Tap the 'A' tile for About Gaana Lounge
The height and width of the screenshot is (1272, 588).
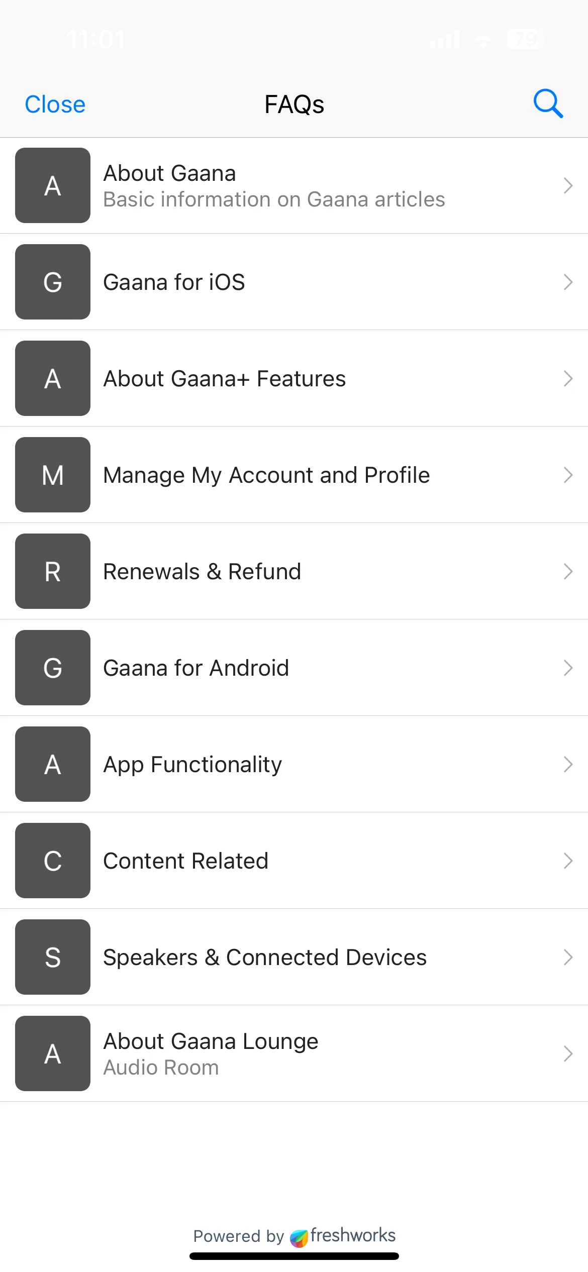tap(53, 1053)
